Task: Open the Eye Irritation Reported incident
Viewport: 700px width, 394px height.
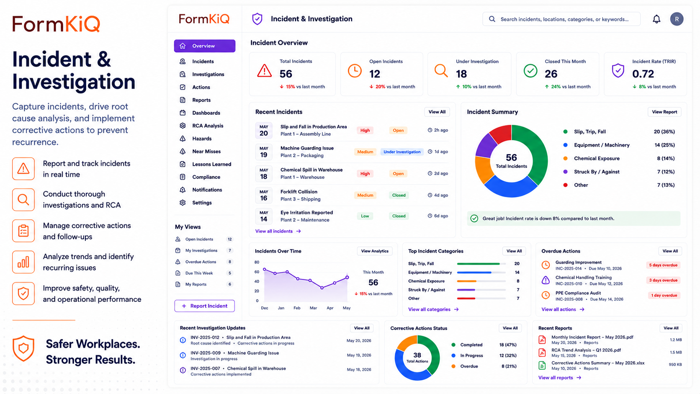Action: pos(352,216)
